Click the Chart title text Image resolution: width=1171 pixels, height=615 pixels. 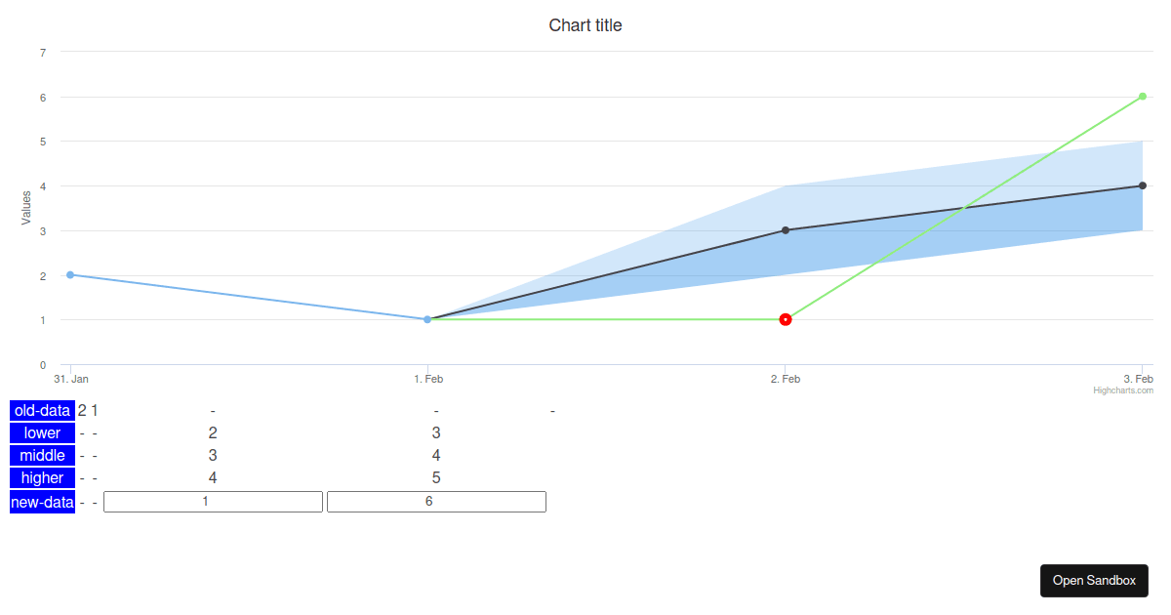coord(585,25)
